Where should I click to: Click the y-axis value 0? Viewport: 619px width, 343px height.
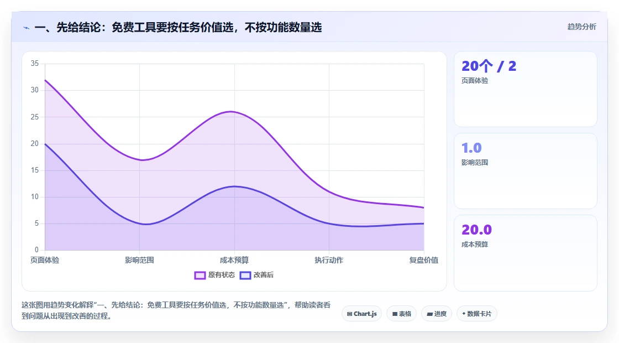(x=36, y=250)
